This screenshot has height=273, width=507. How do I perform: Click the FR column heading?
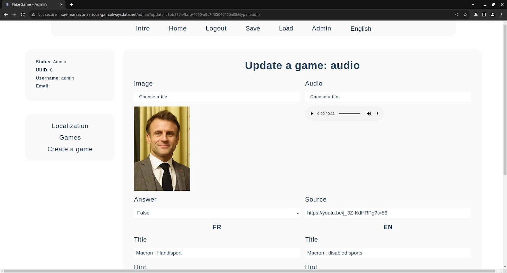(217, 227)
